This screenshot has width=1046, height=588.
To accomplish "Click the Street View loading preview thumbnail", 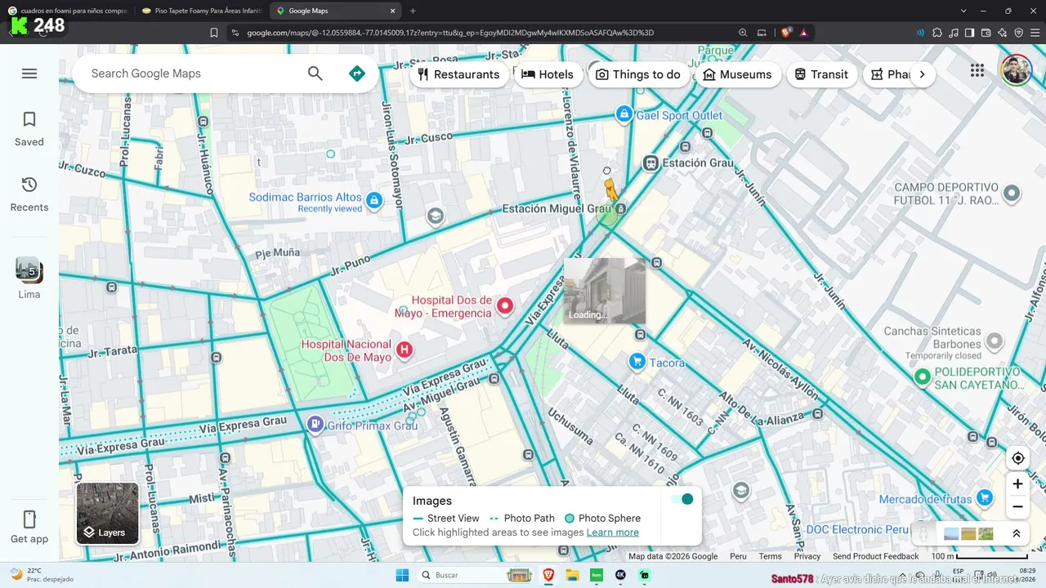I will click(605, 291).
